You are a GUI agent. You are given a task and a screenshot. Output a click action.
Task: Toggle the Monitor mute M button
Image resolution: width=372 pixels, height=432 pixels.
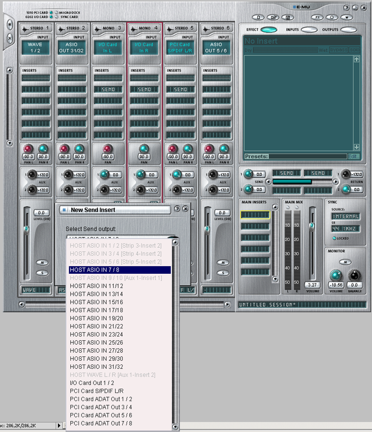point(345,262)
